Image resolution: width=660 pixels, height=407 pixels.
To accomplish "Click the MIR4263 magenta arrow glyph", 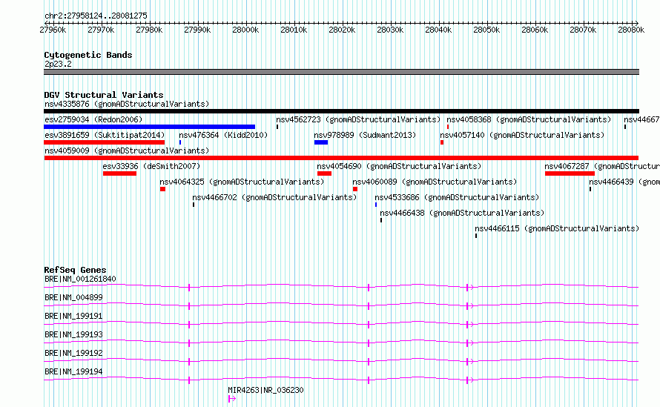I will click(x=232, y=399).
